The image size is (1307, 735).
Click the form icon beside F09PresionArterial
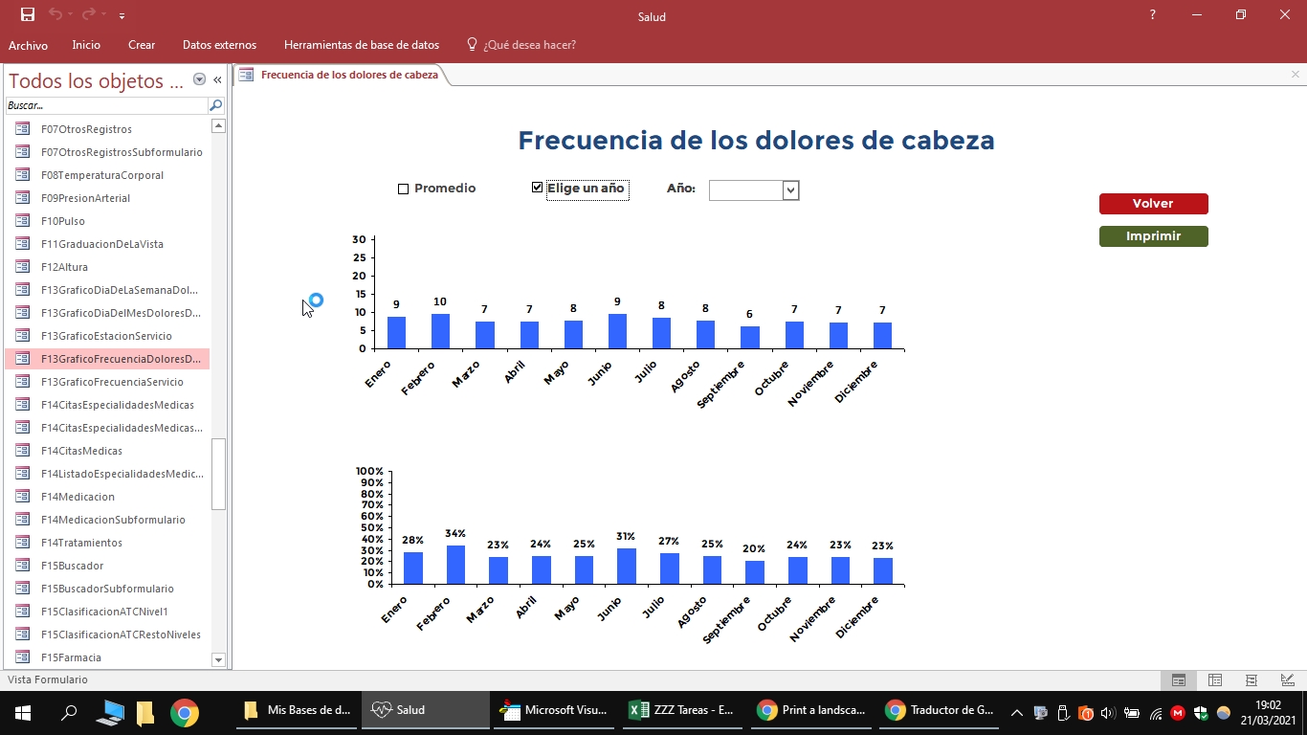click(x=22, y=198)
